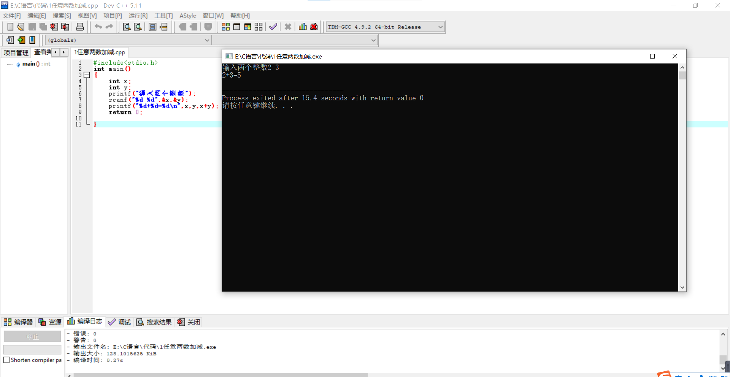The image size is (730, 377).
Task: Click the Close All files icon
Action: [x=65, y=27]
